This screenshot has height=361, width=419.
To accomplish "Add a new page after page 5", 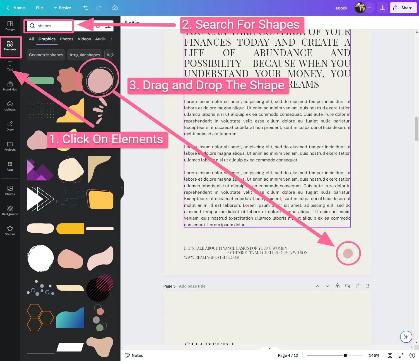I will [368, 286].
